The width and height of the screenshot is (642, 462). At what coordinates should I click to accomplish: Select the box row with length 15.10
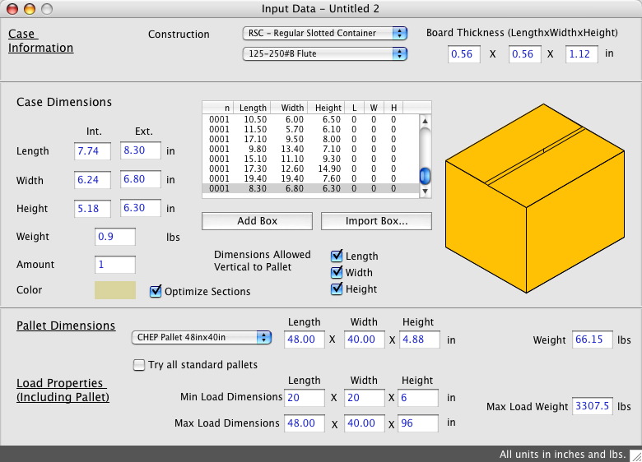[x=311, y=159]
